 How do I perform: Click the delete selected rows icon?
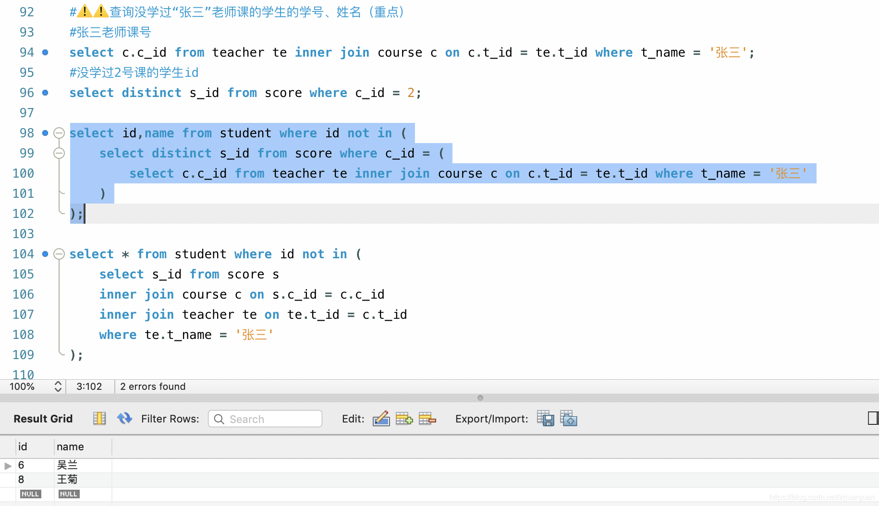(x=427, y=419)
